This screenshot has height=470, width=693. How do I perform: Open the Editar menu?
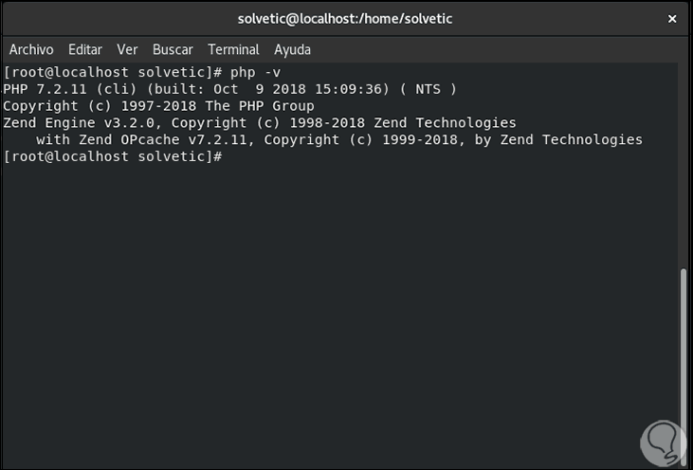[x=85, y=49]
